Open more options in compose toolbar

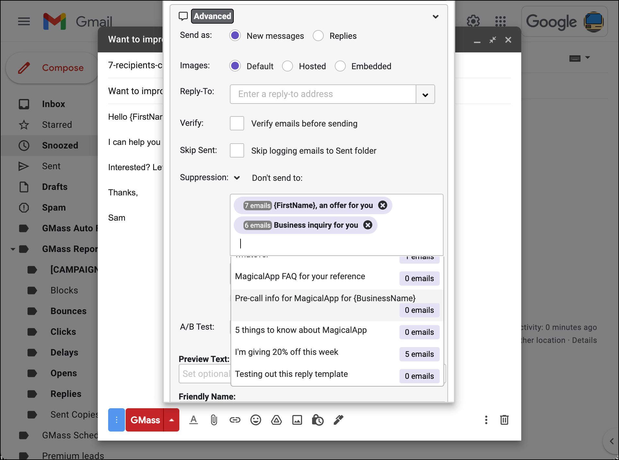pyautogui.click(x=486, y=420)
